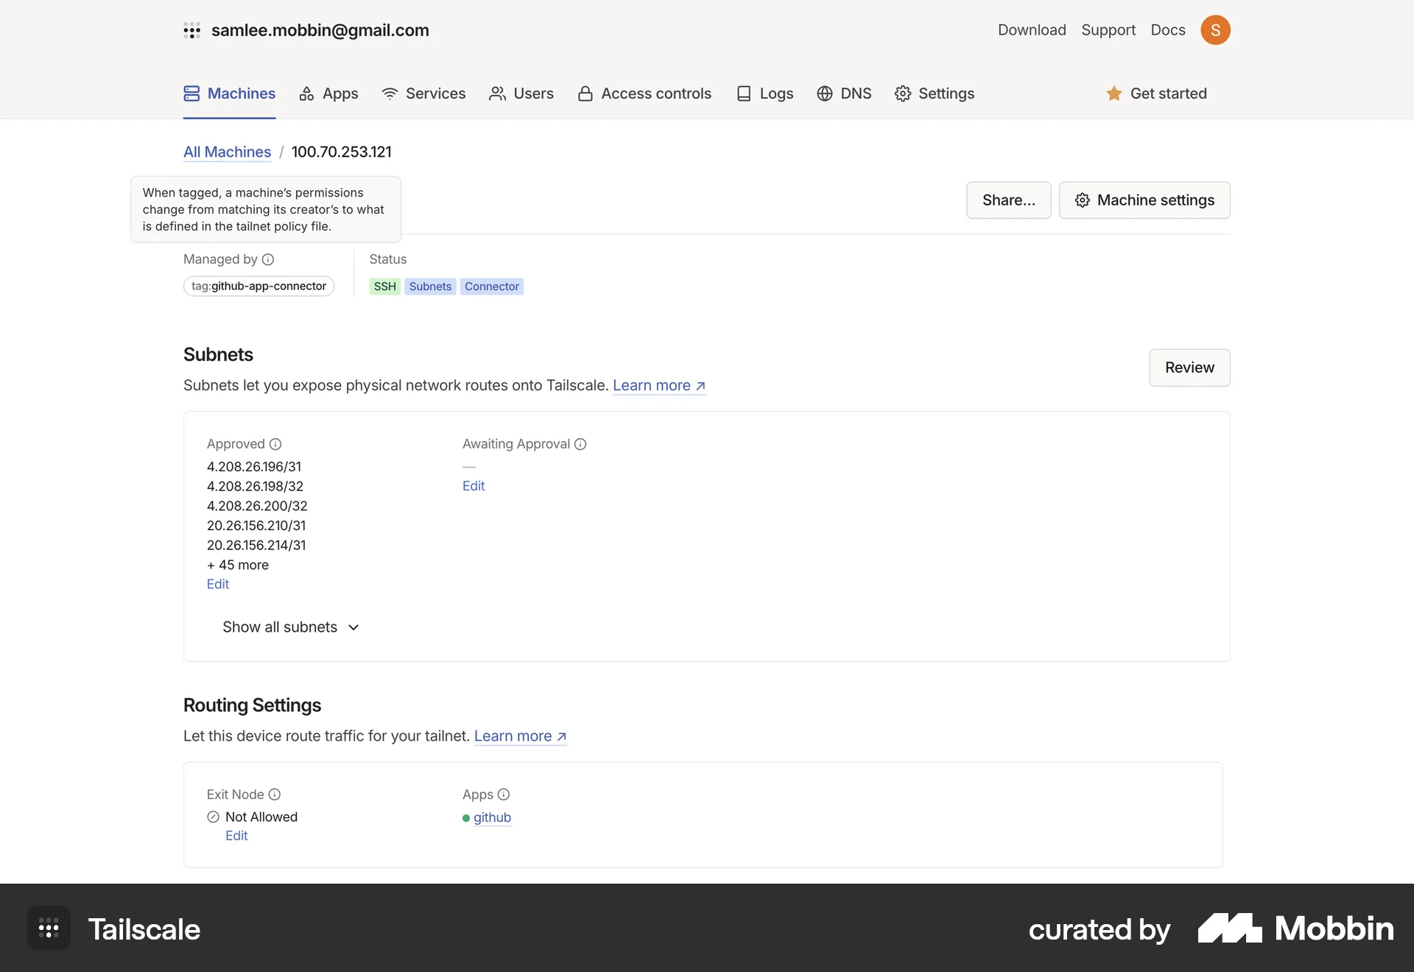Click the green github status dot
Image resolution: width=1414 pixels, height=972 pixels.
466,818
